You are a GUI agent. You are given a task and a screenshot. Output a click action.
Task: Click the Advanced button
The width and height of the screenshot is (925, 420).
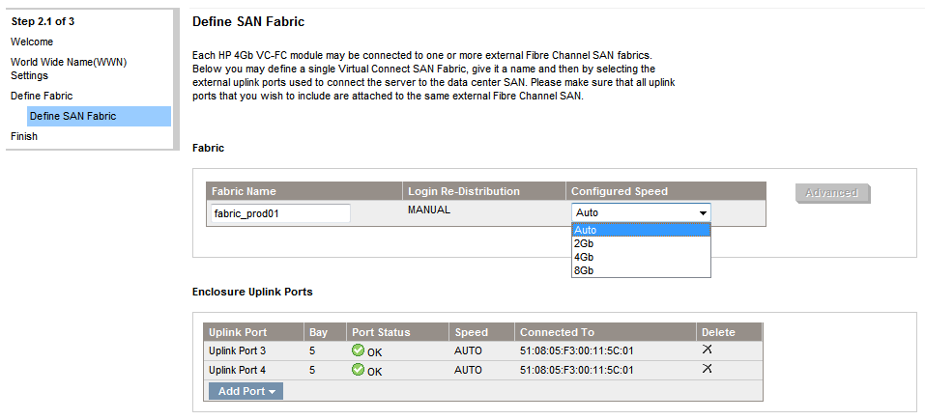832,193
